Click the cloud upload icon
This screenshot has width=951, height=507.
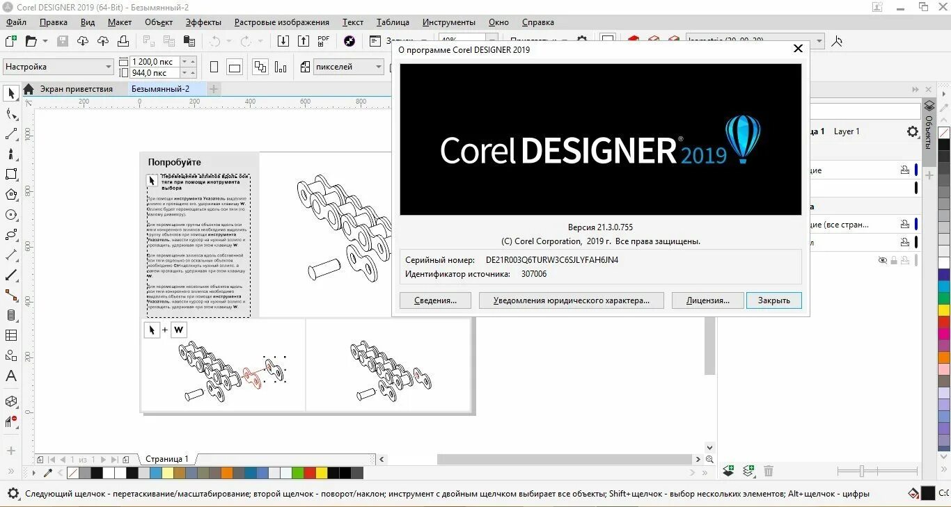pyautogui.click(x=103, y=41)
